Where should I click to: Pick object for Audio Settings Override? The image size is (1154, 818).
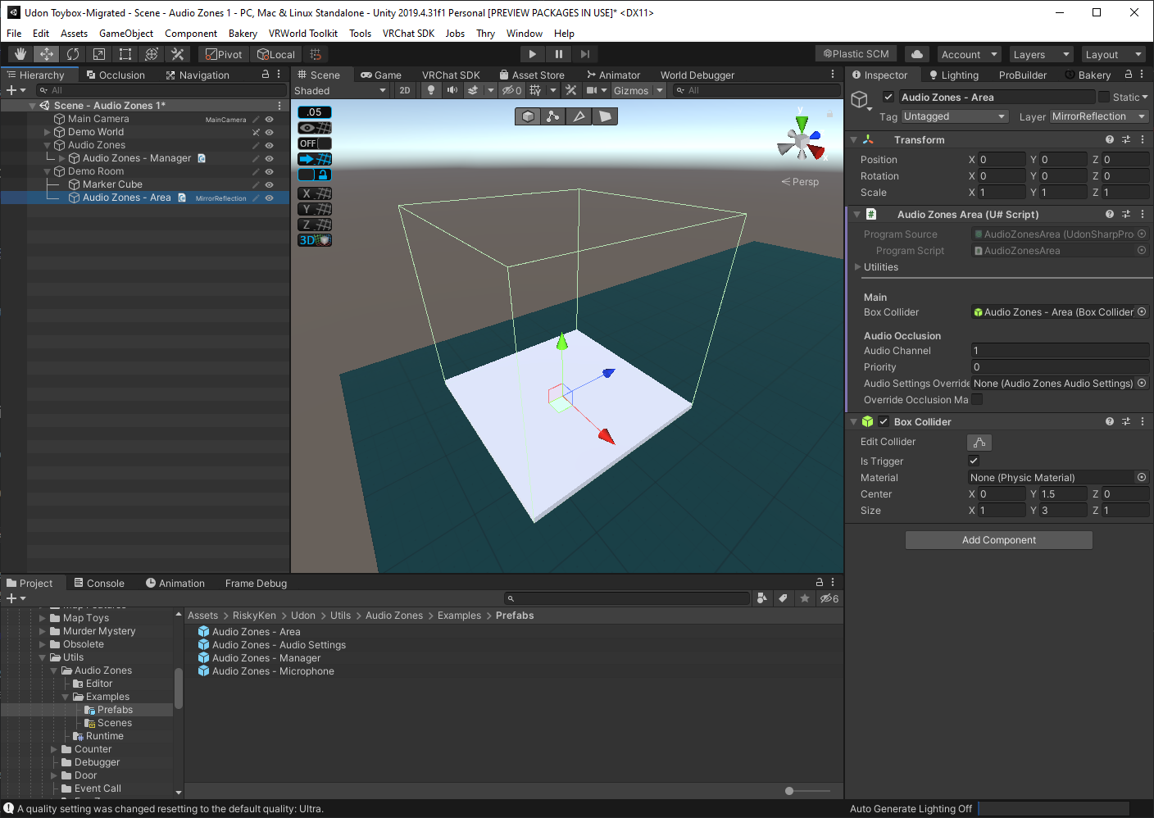[1142, 383]
